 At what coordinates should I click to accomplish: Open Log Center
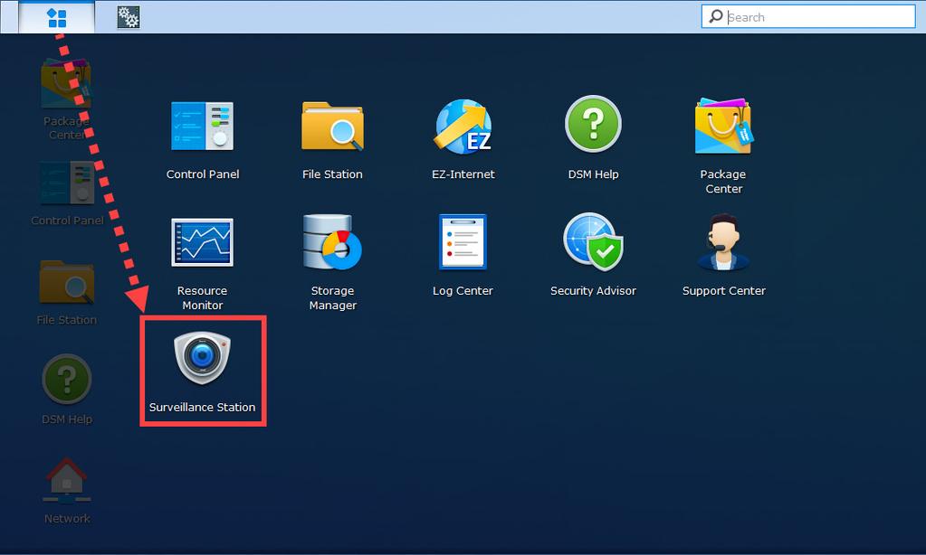[x=463, y=256]
